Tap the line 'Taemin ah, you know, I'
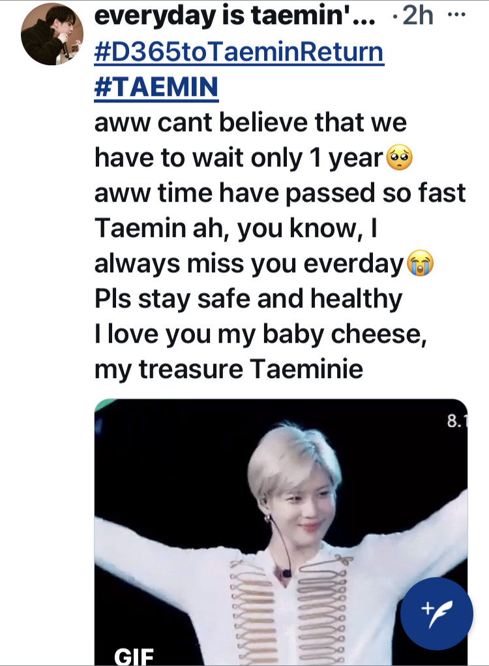 235,228
